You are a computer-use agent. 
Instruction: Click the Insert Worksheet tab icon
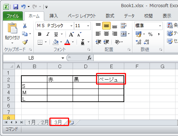click(x=72, y=122)
